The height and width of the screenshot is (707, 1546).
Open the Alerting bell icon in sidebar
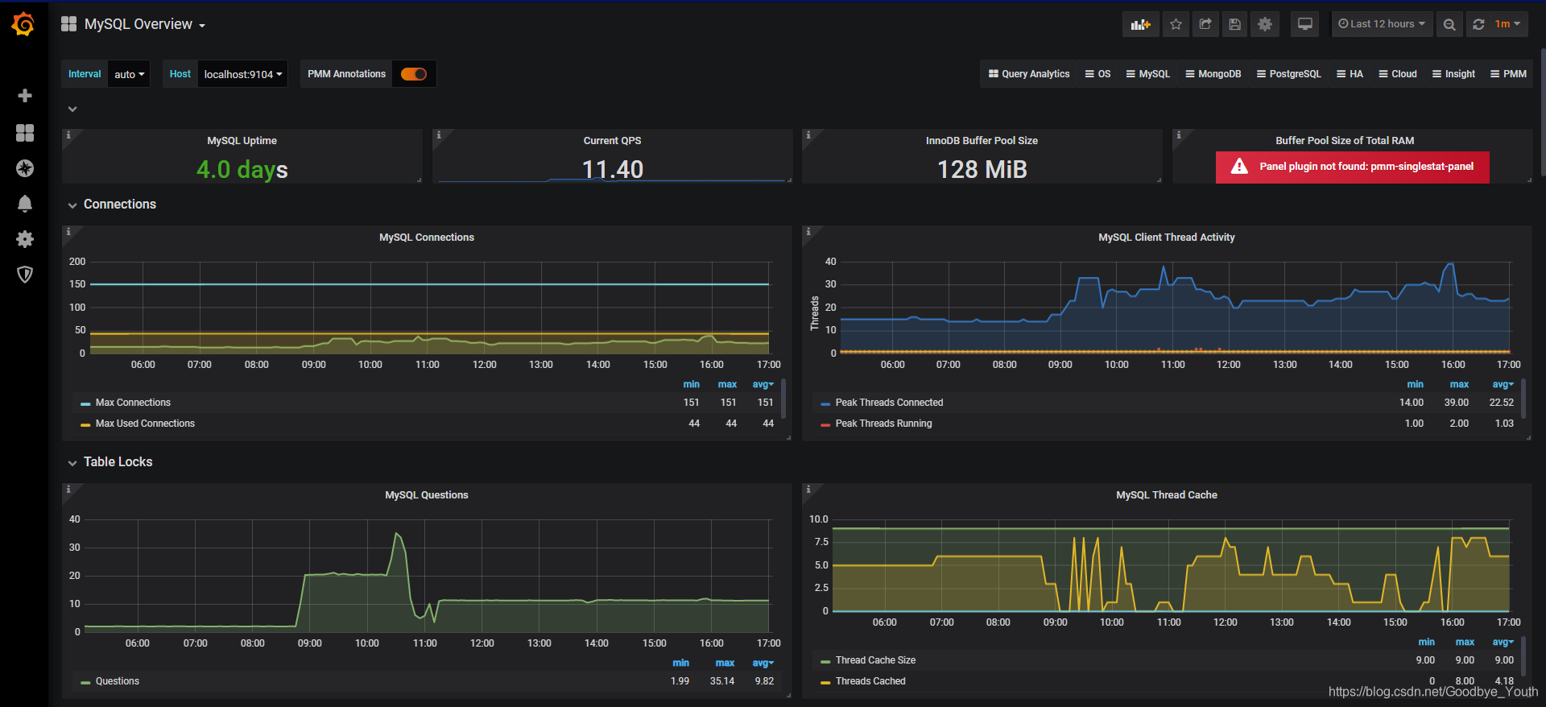(x=25, y=204)
